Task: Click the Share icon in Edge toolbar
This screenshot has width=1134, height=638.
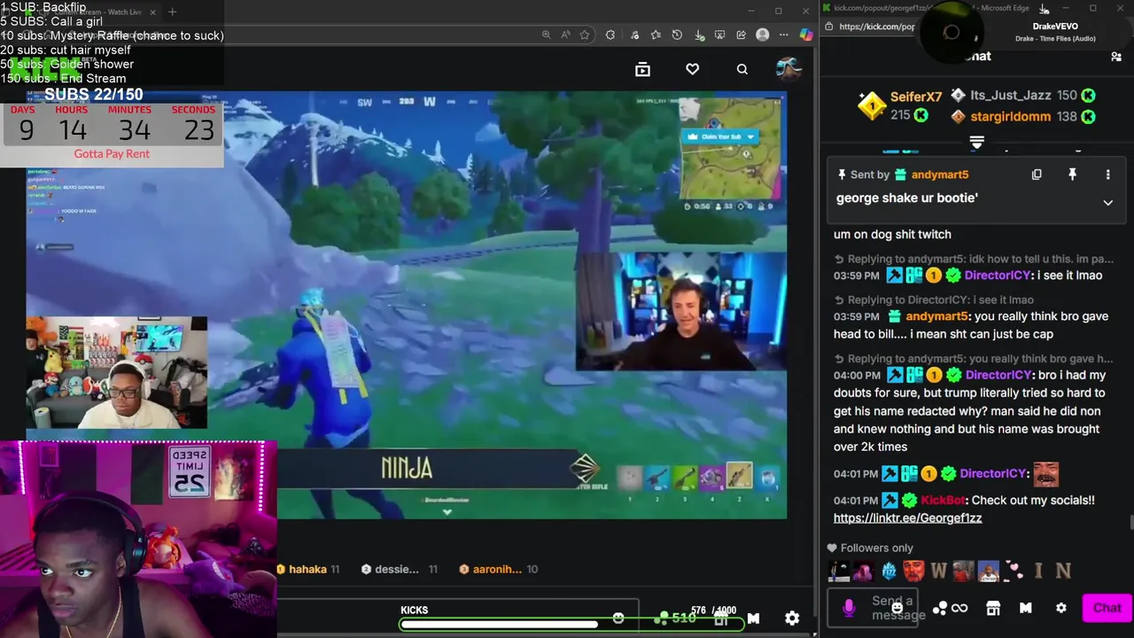Action: pyautogui.click(x=741, y=35)
